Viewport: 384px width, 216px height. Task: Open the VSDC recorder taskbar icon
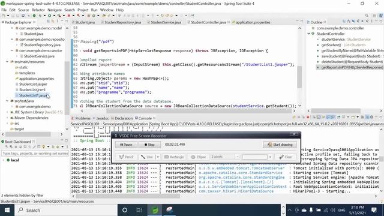click(x=169, y=210)
